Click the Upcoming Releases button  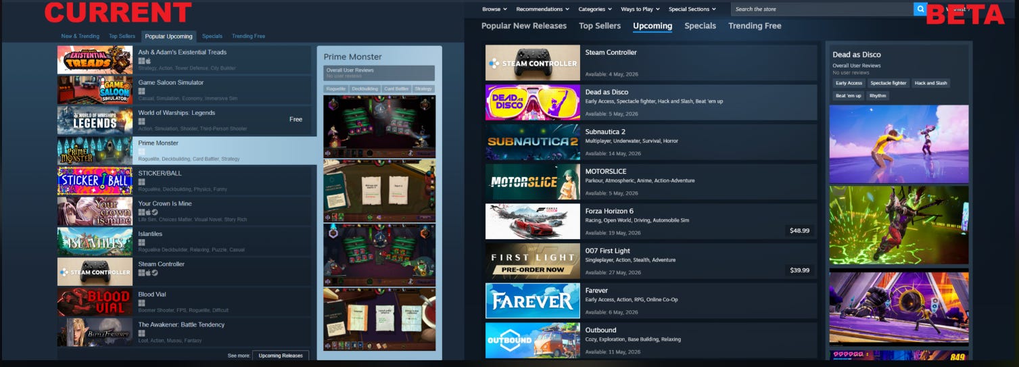(x=281, y=356)
